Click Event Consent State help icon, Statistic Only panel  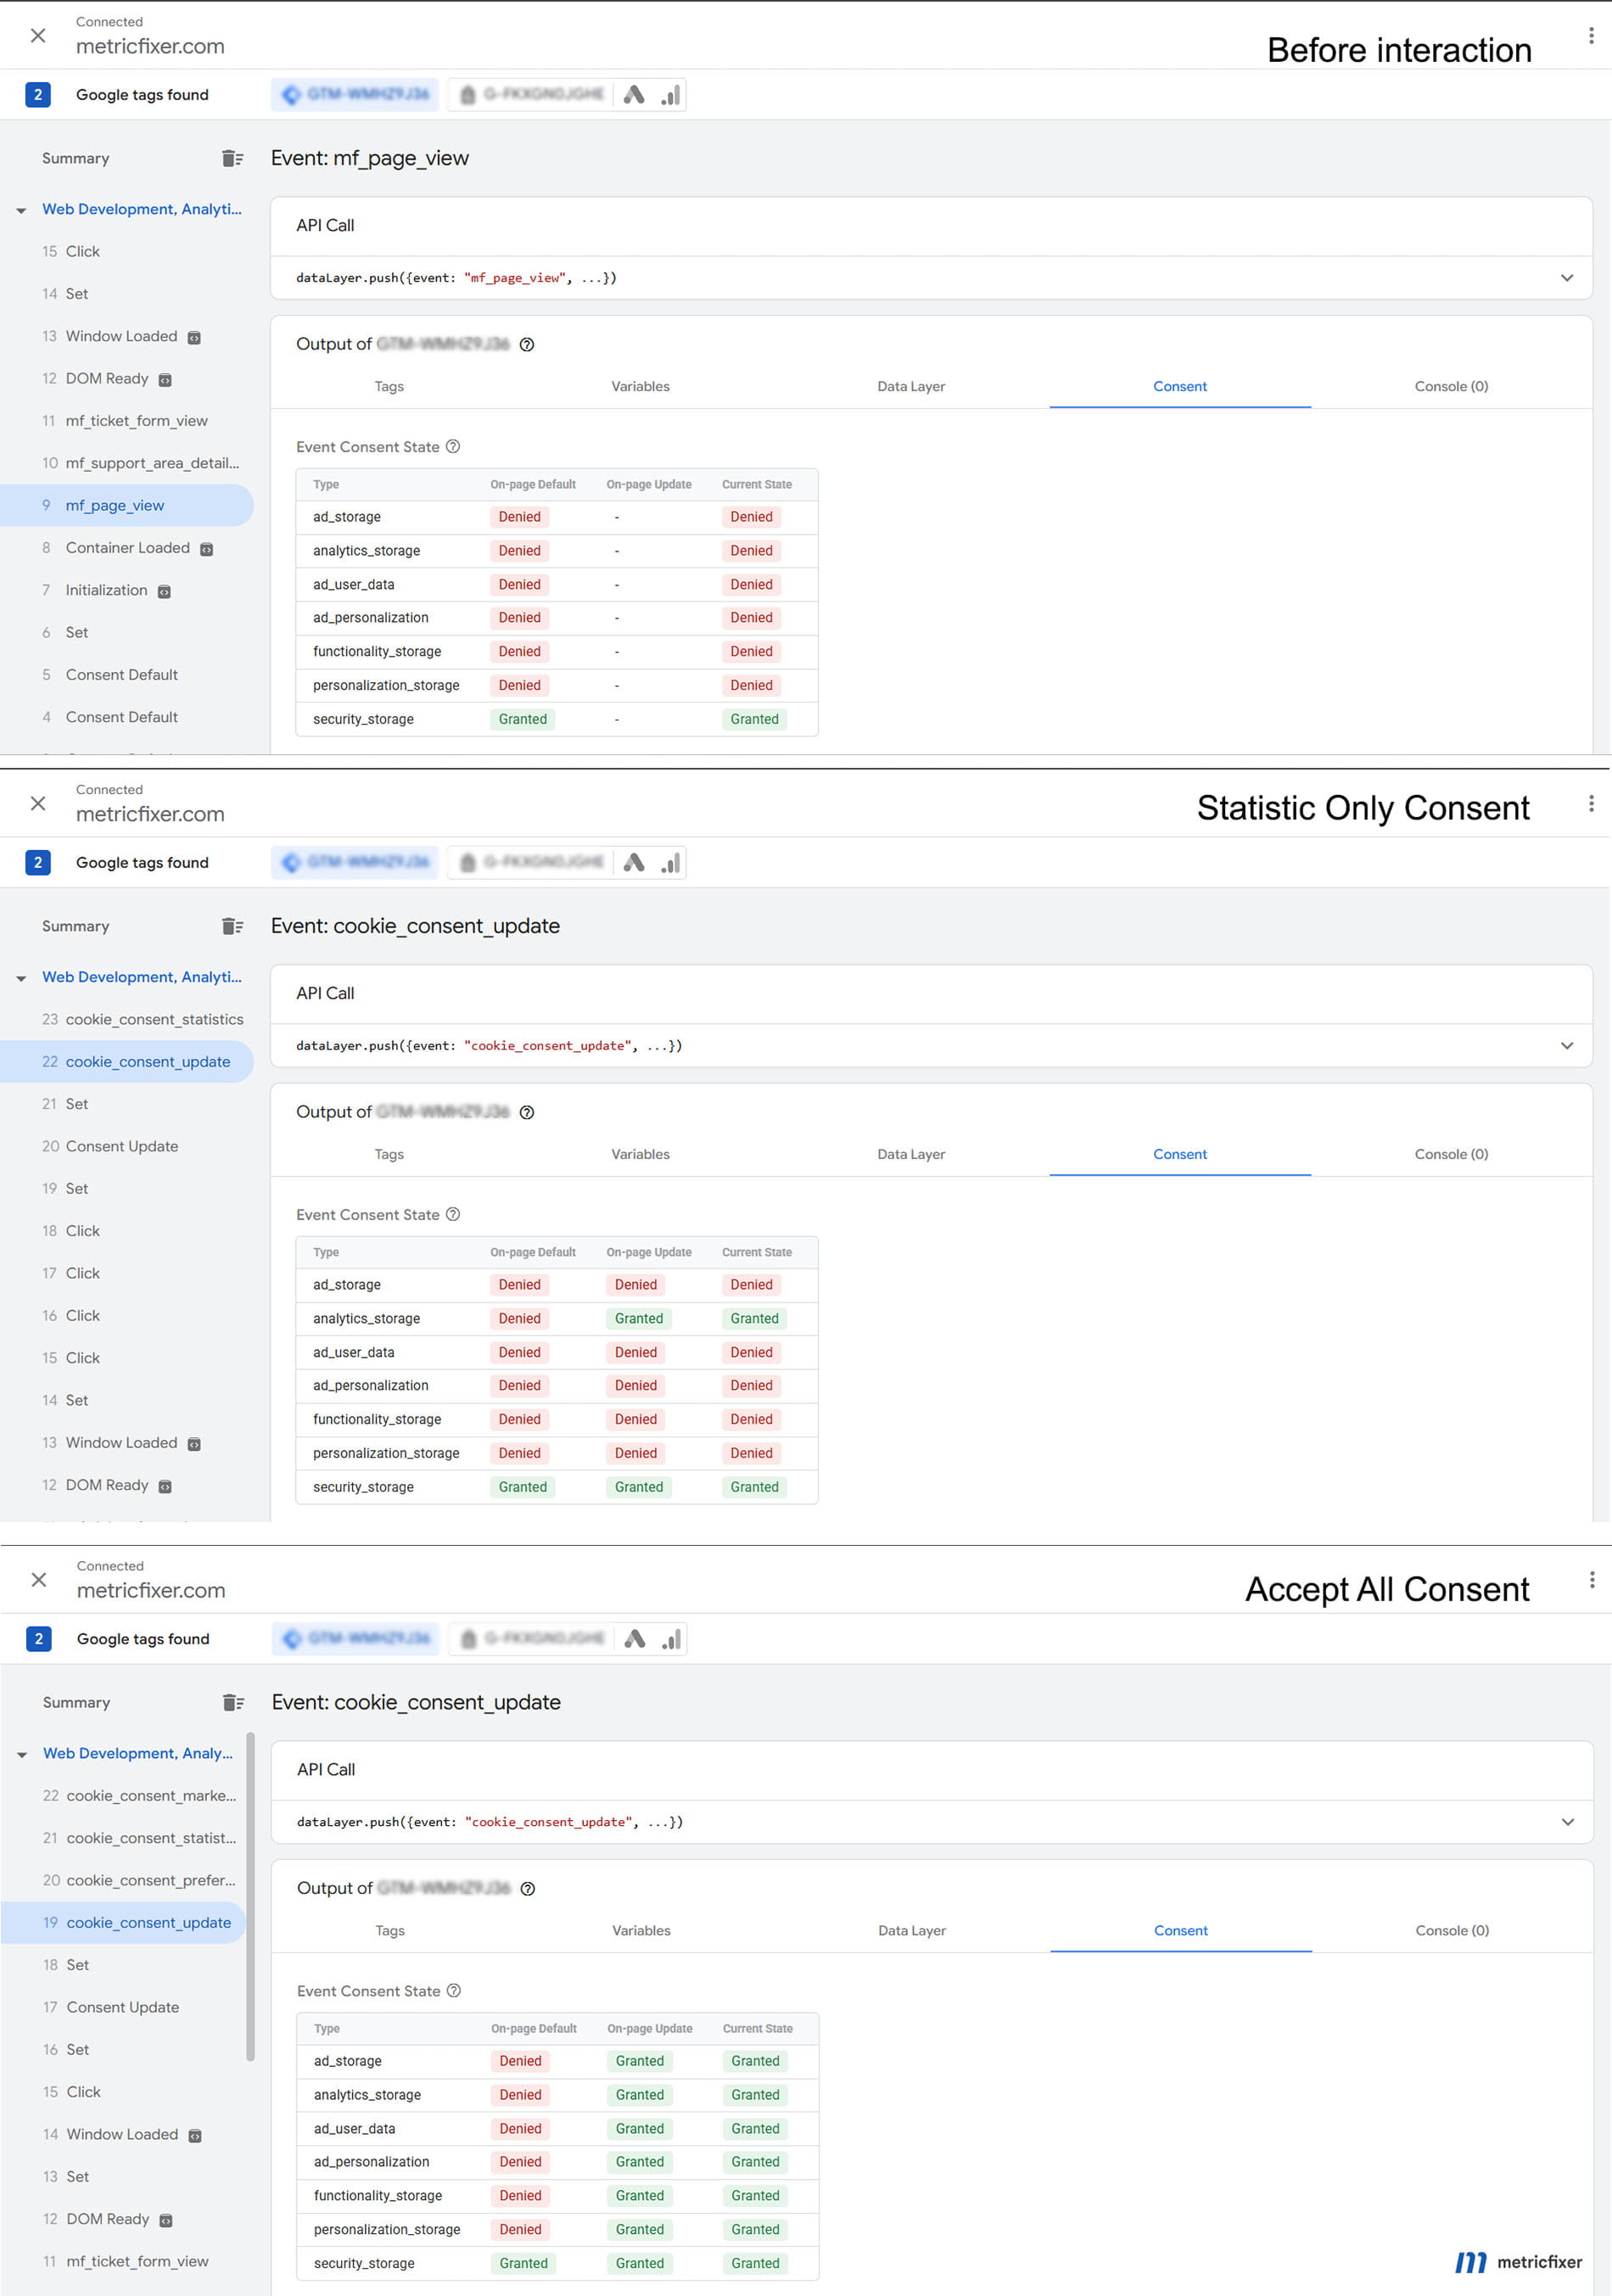point(453,1215)
